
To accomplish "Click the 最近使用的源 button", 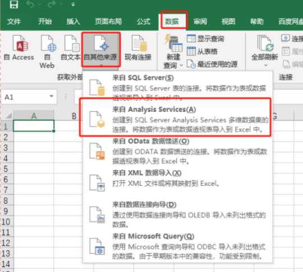I will click(x=212, y=64).
